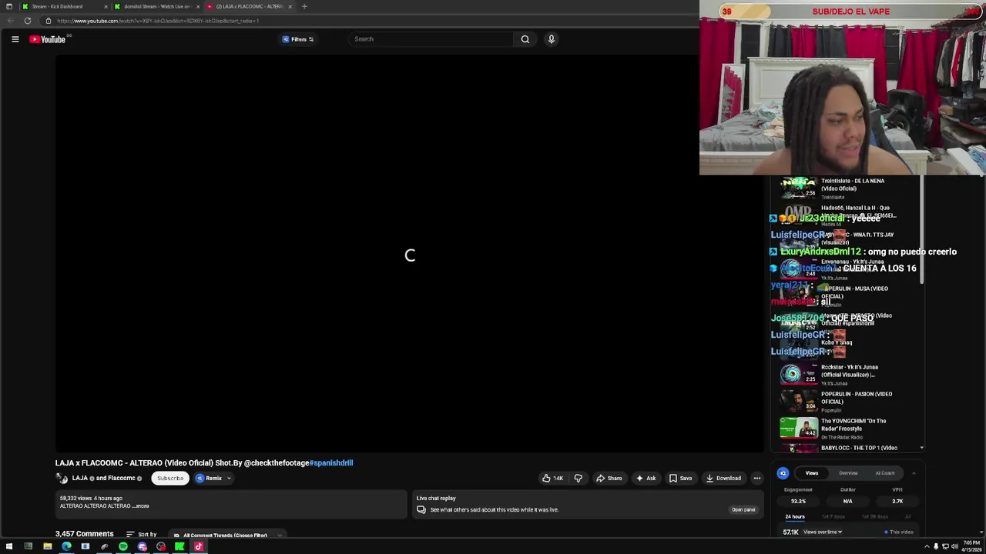Screen dimensions: 986x554
Task: Open Treintisiete DE LA NENA video thumbnail
Action: [798, 187]
